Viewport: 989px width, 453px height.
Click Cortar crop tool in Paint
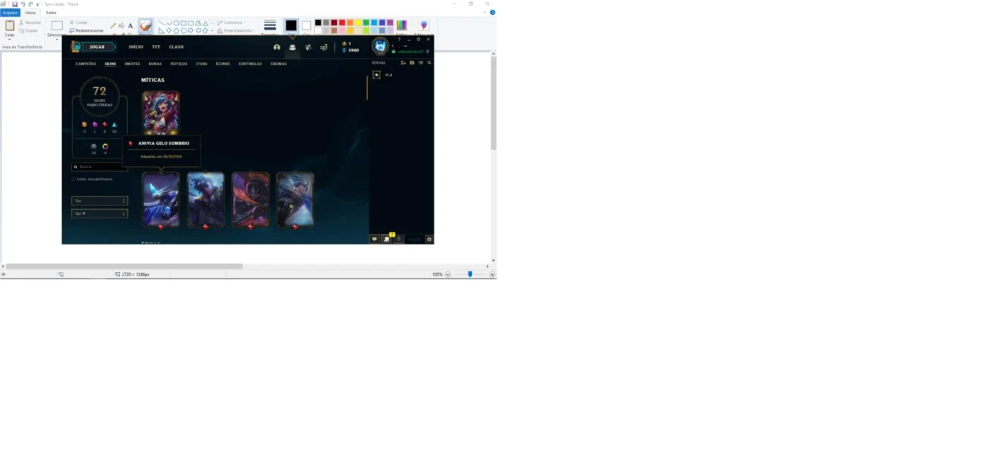click(x=78, y=23)
